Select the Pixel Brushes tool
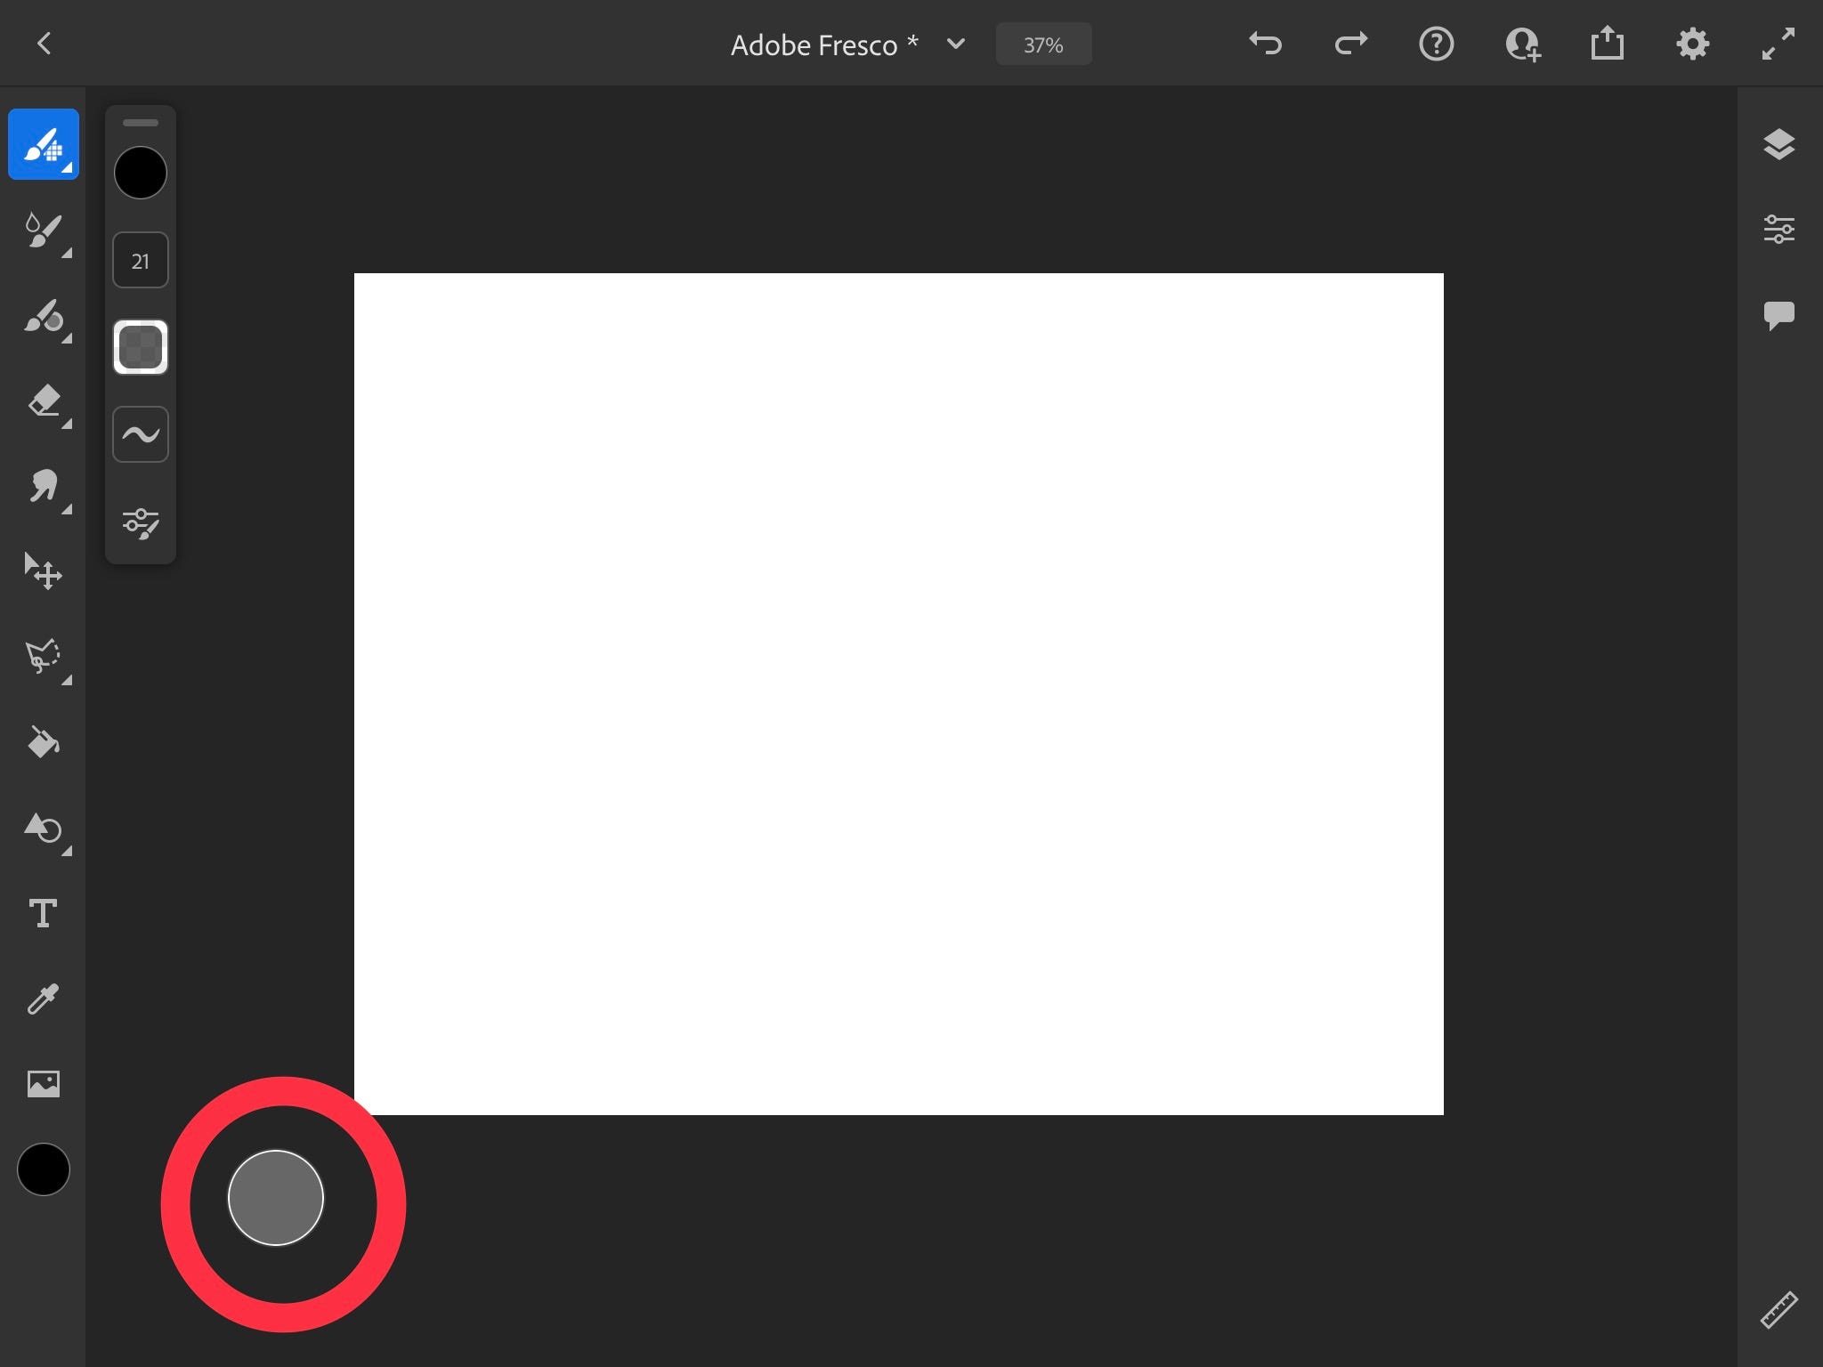 (44, 145)
